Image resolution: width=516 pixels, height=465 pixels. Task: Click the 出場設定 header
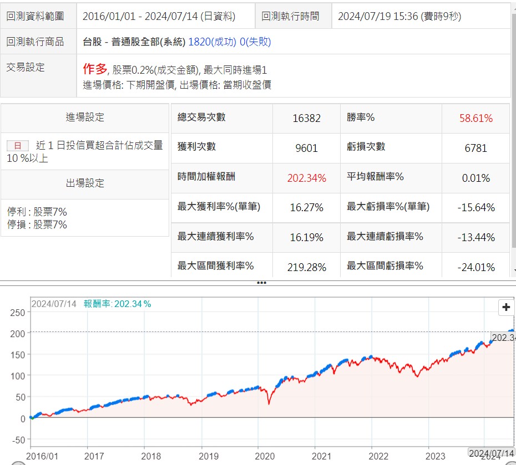tap(85, 183)
